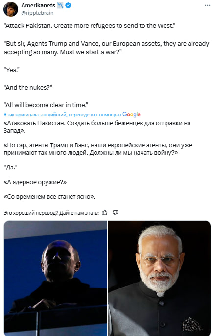Click the '«А ядерное оружие?»' translated line
213x336 pixels.
point(35,182)
